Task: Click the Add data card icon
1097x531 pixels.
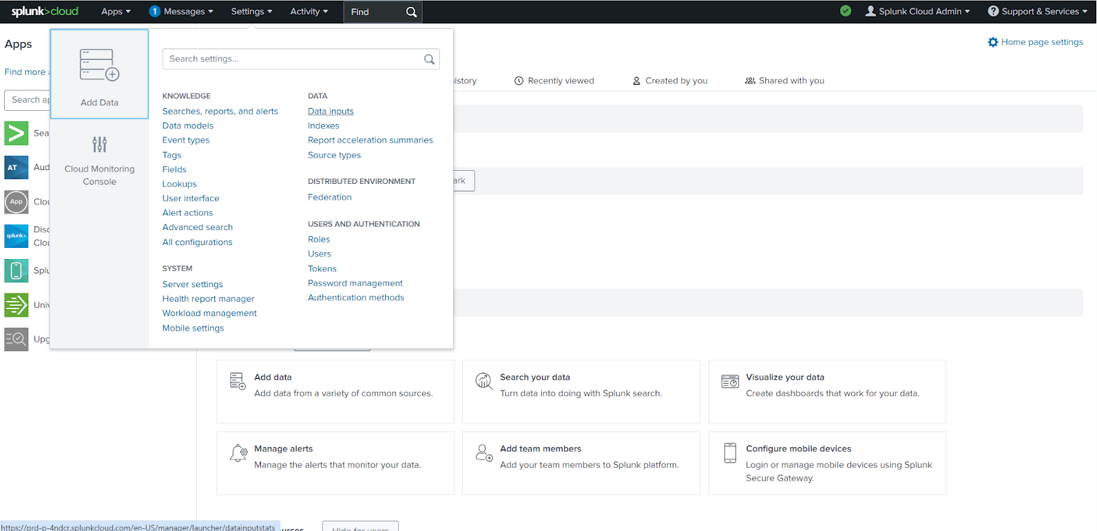Action: click(x=238, y=381)
